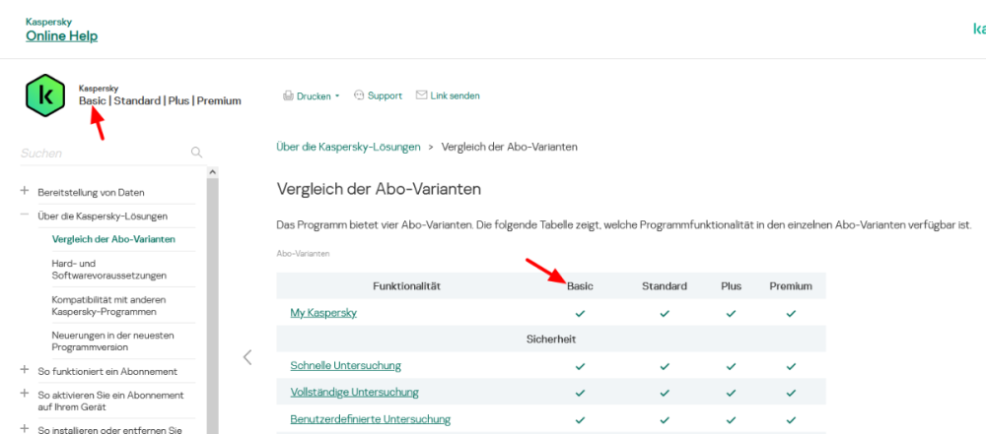Click Schnelle Untersuchung checkmark under Standard
The height and width of the screenshot is (434, 986).
coord(664,366)
